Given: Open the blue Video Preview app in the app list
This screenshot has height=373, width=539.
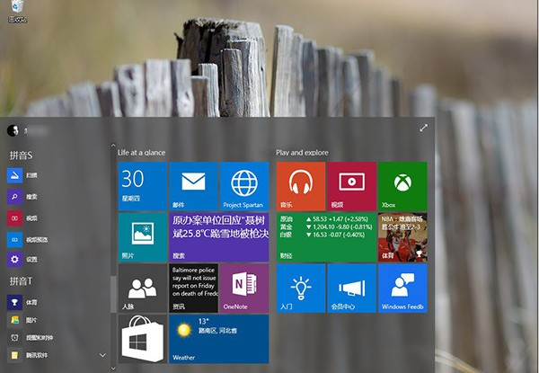Looking at the screenshot, I should [28, 239].
